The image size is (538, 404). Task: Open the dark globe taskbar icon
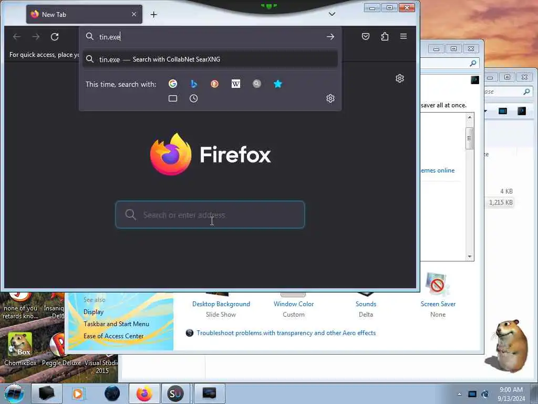click(x=112, y=393)
